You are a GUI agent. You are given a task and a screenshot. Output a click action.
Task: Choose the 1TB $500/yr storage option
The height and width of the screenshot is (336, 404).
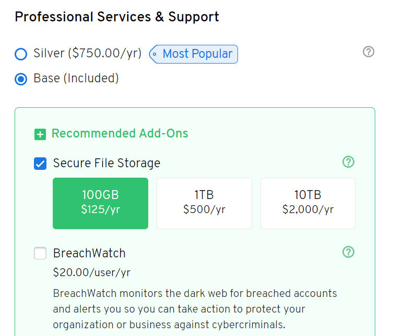(x=204, y=203)
